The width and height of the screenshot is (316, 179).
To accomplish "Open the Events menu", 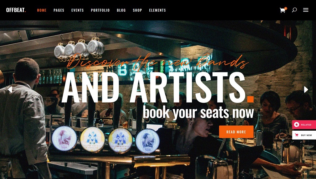I will [x=77, y=10].
